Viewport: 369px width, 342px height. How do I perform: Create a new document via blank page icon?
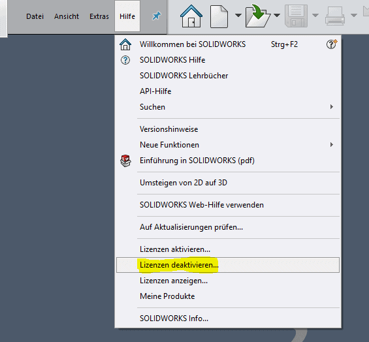pos(219,17)
